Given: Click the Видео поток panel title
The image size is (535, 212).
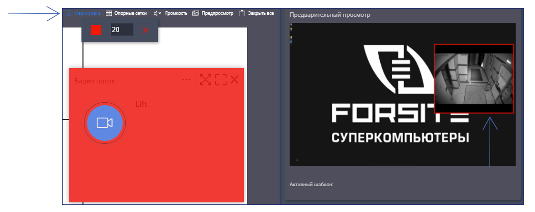Looking at the screenshot, I should tap(95, 81).
